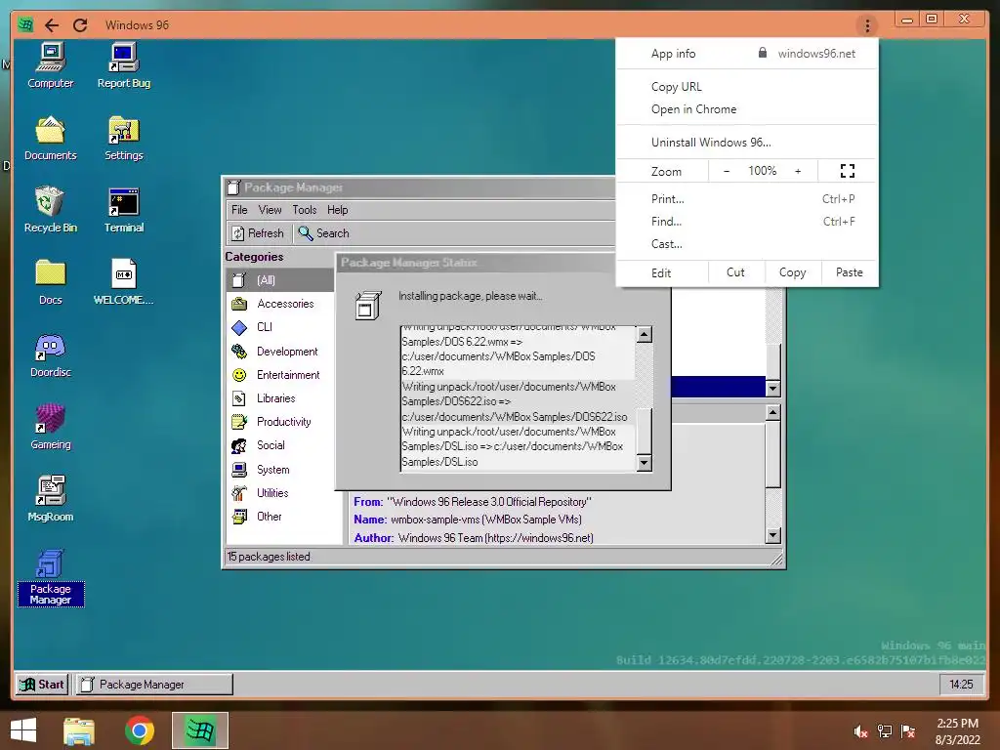Viewport: 1000px width, 750px height.
Task: Click the reload button in title bar
Action: click(x=80, y=24)
